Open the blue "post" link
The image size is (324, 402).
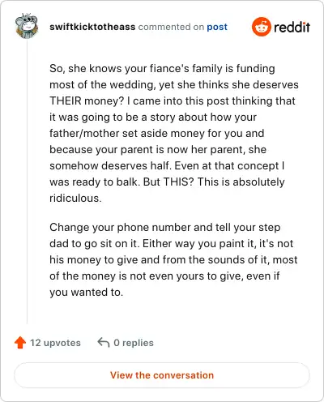point(217,27)
